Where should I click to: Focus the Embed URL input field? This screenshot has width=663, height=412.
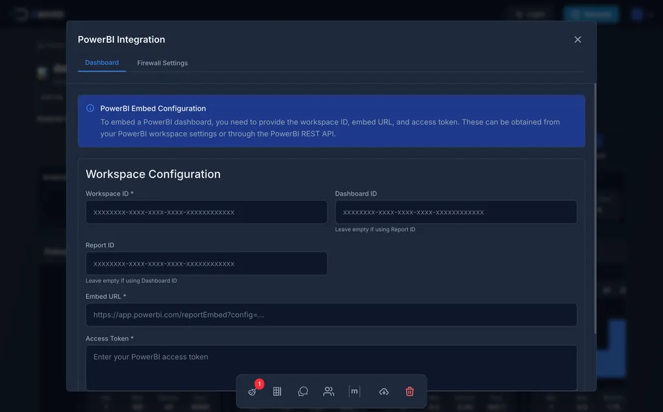point(331,315)
